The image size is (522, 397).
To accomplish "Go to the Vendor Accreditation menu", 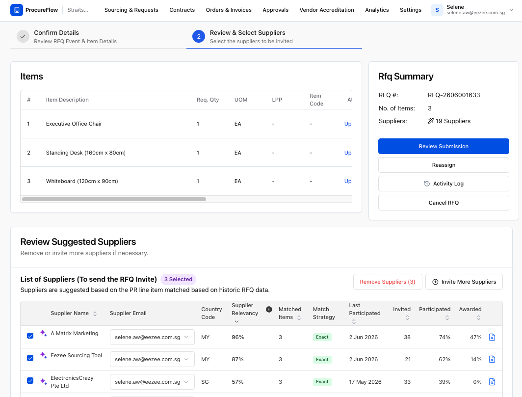I will click(327, 10).
